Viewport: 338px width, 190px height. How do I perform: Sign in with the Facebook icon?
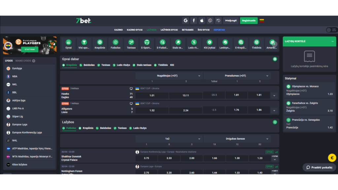[193, 21]
